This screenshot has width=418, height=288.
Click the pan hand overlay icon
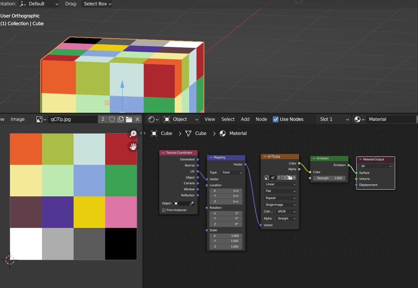tap(133, 146)
